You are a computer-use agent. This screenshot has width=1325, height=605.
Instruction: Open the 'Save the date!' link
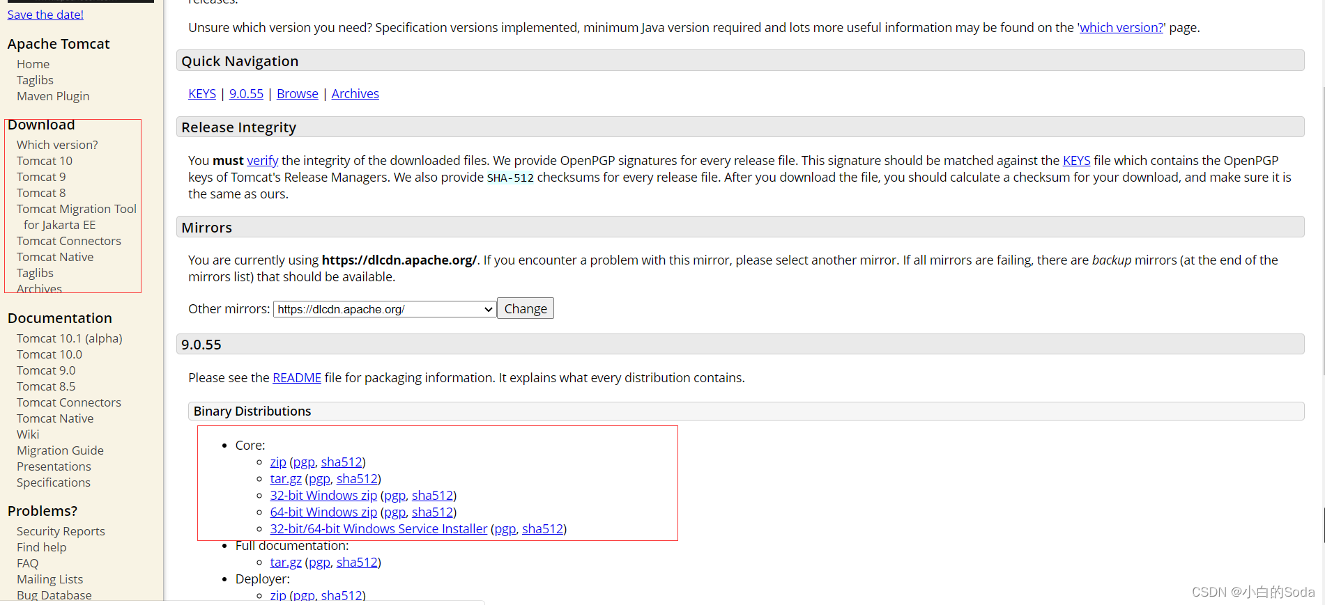pos(45,15)
